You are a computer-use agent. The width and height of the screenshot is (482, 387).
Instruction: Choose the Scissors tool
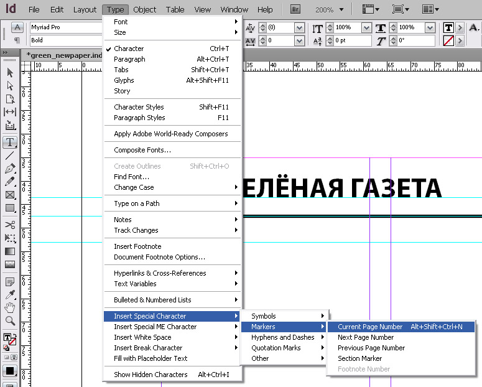tap(10, 225)
